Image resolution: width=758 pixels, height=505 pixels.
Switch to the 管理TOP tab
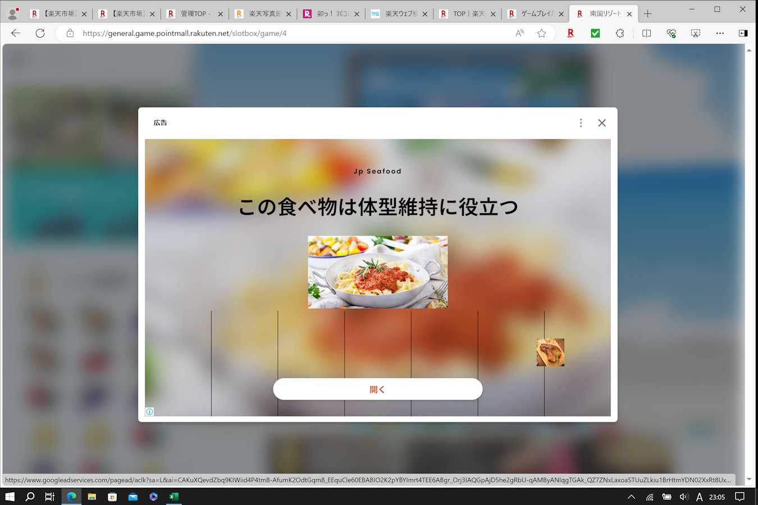click(x=194, y=13)
